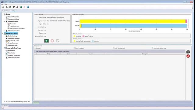Screen dimensions: 195x110
Task: Click the 'Response Surface Methodology' engine name
Action: 55,17
